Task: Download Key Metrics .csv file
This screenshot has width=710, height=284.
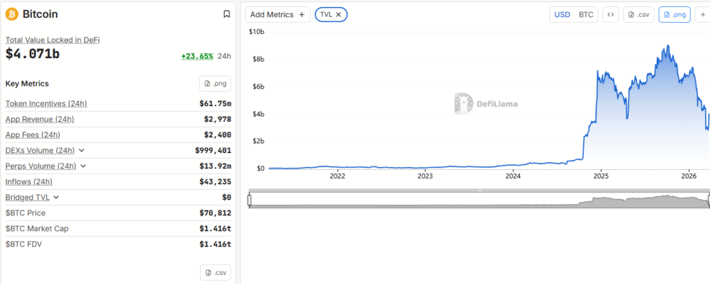Action: (x=215, y=272)
